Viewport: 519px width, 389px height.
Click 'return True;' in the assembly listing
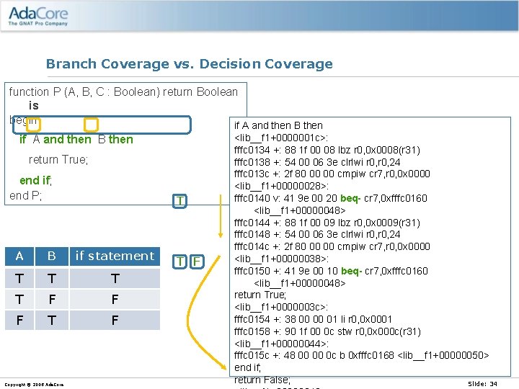260,295
